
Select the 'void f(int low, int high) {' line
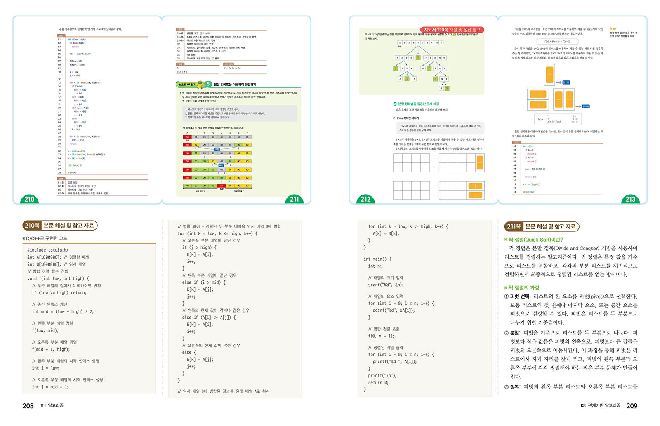[x=58, y=278]
